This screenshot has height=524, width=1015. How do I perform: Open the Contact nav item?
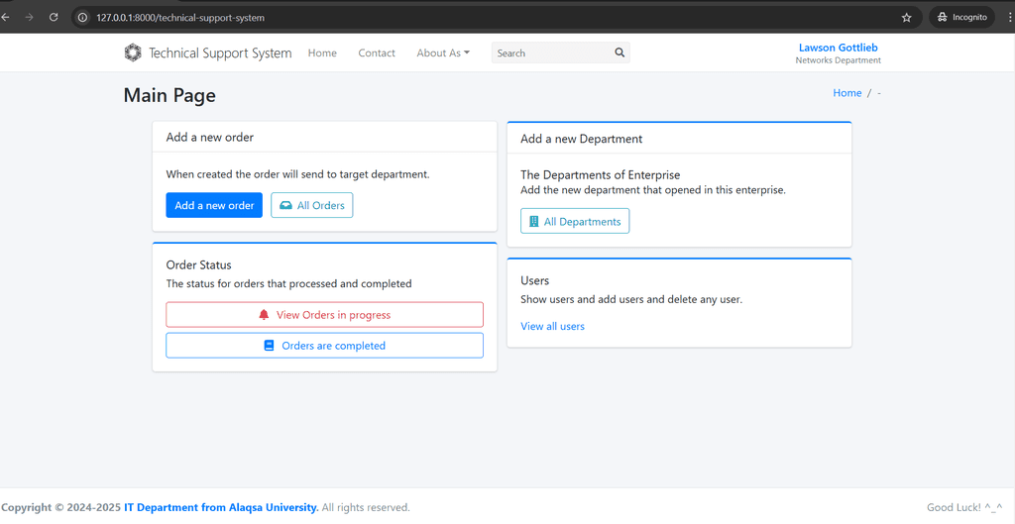(377, 53)
